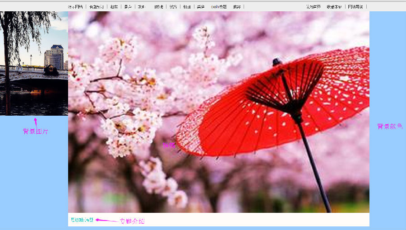Open the last left-group nav item after ceshi专题
The width and height of the screenshot is (406, 230).
[237, 7]
